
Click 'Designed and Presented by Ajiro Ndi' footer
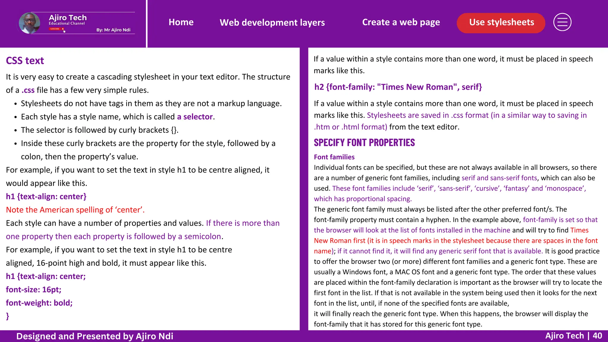pyautogui.click(x=95, y=336)
